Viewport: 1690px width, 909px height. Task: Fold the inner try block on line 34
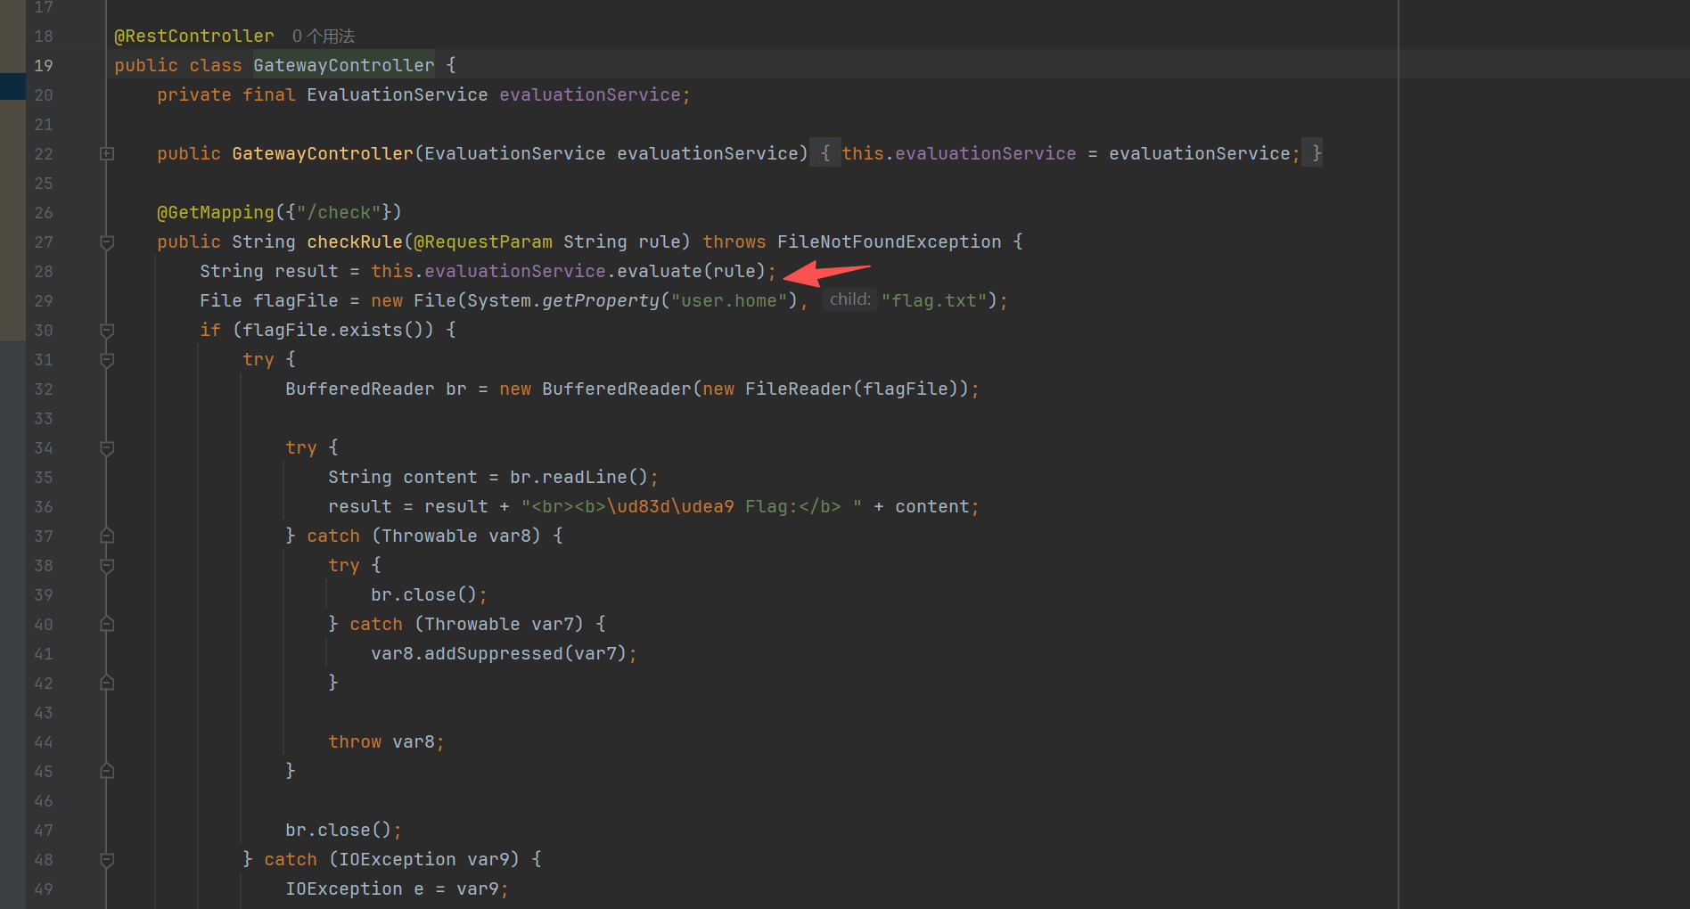107,448
